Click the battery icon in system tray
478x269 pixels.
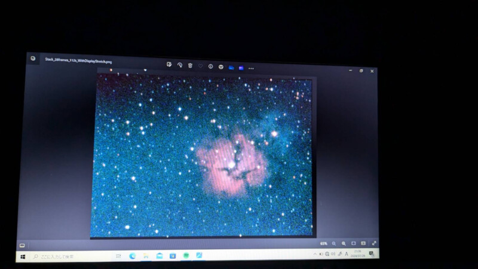[x=321, y=254]
